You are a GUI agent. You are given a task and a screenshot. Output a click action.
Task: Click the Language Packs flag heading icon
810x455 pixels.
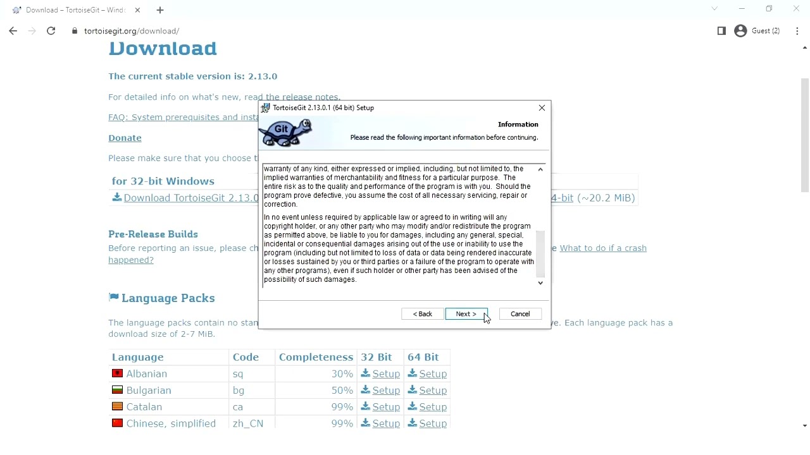(x=113, y=298)
